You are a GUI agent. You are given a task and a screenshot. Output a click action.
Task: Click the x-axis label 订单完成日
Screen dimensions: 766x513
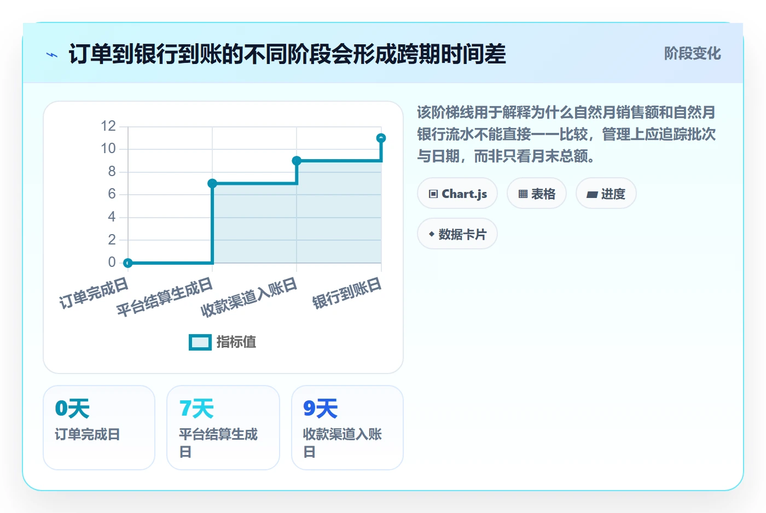click(94, 293)
